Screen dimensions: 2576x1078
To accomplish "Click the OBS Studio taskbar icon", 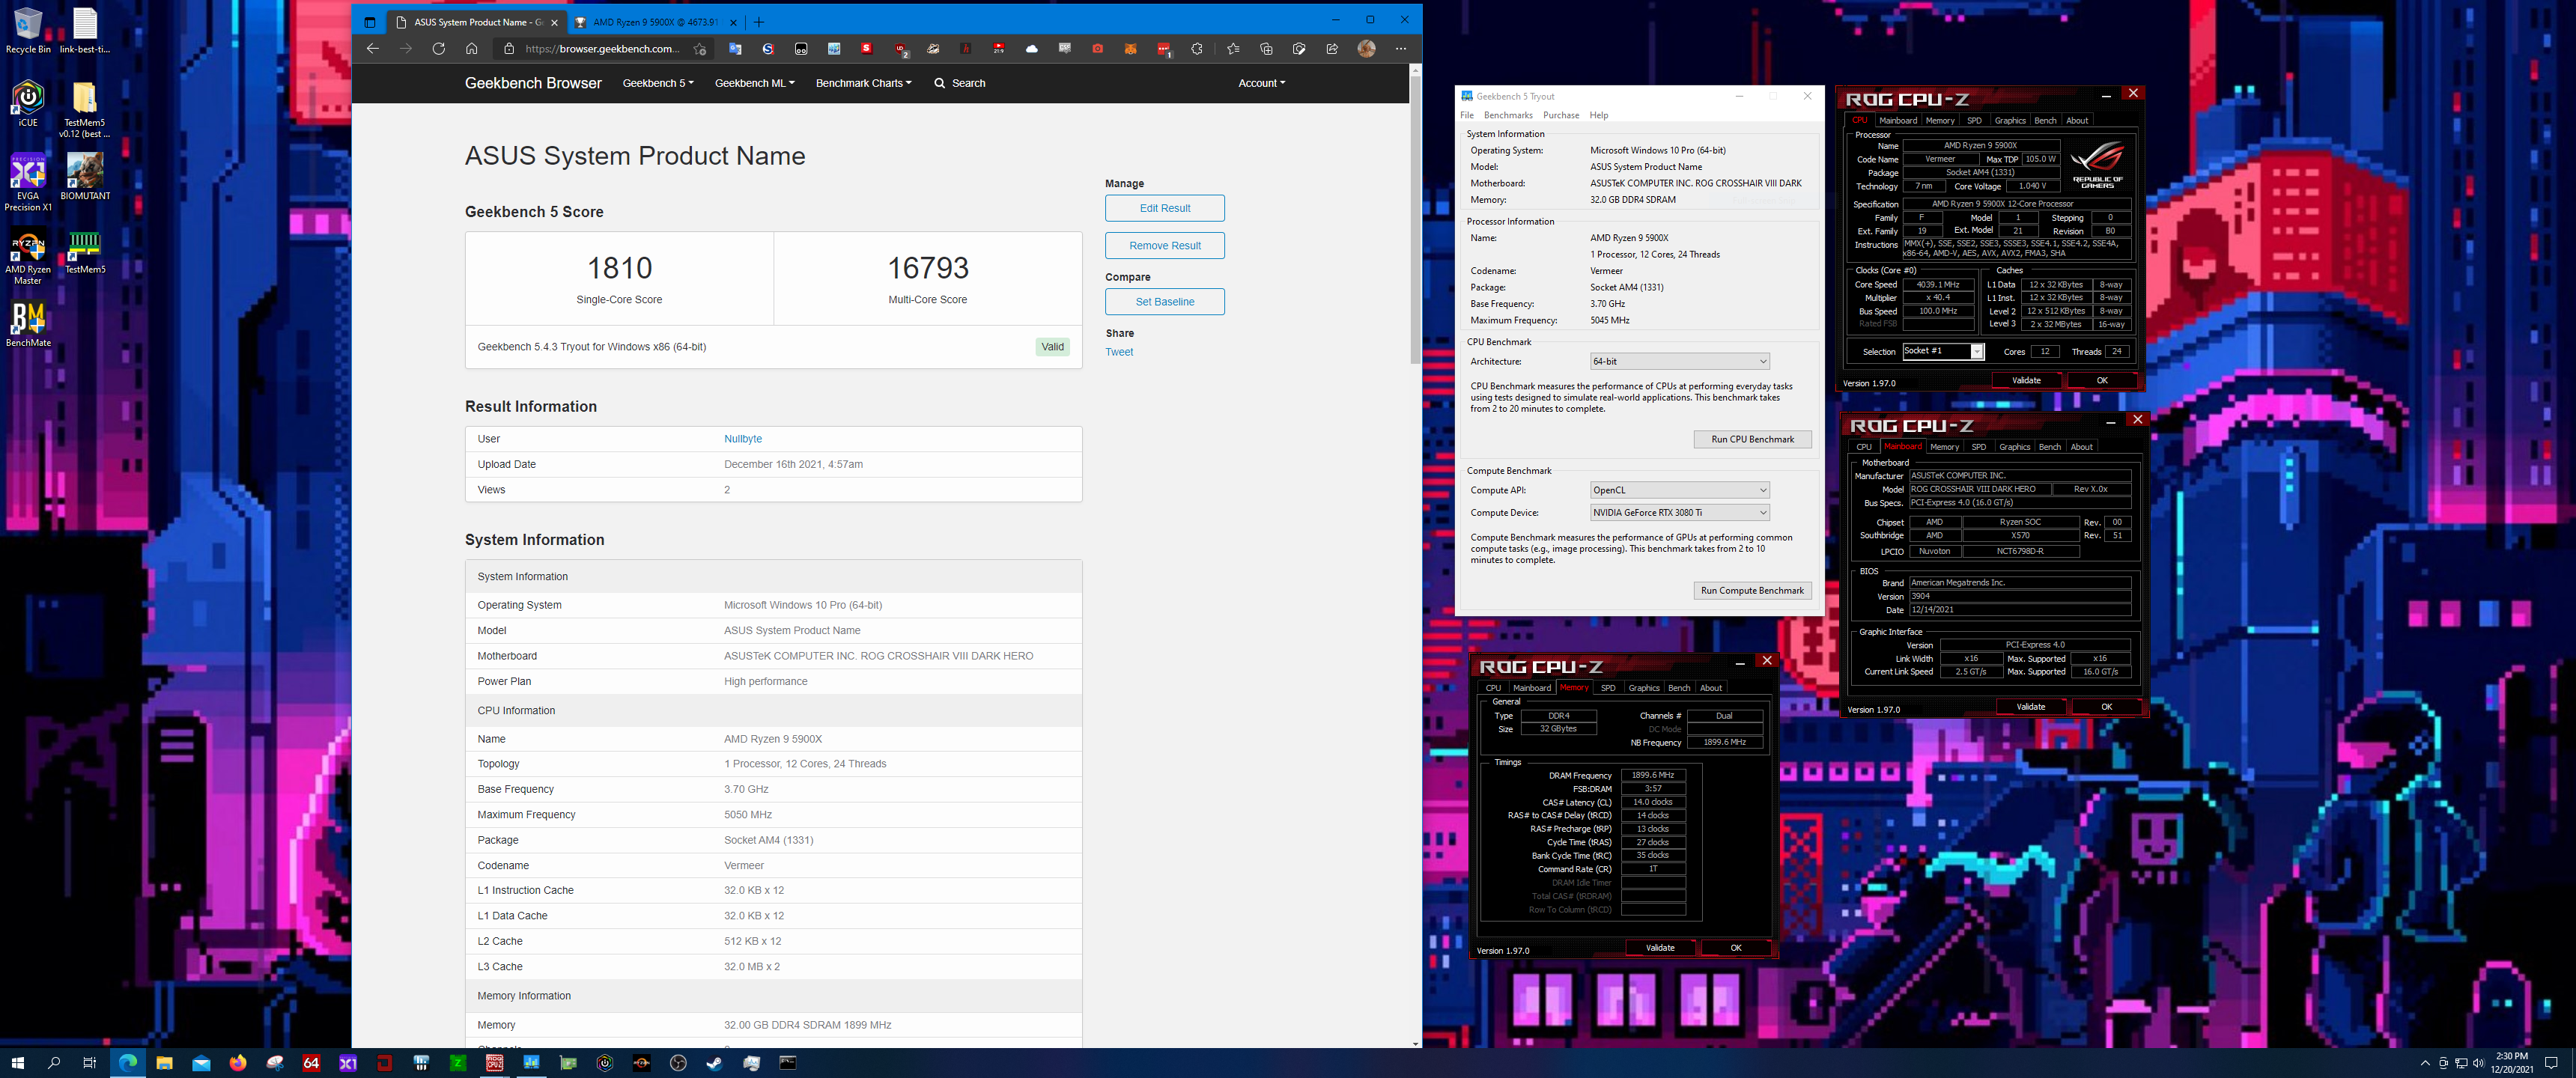I will [x=678, y=1063].
